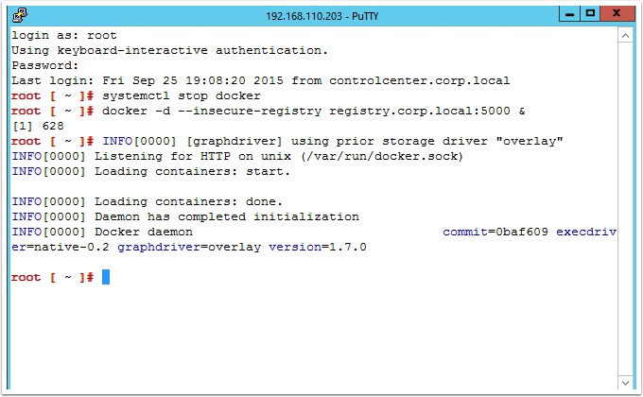Screen dimensions: 643x397
Task: Click the 'Daemon has completed initialization' line
Action: click(227, 216)
